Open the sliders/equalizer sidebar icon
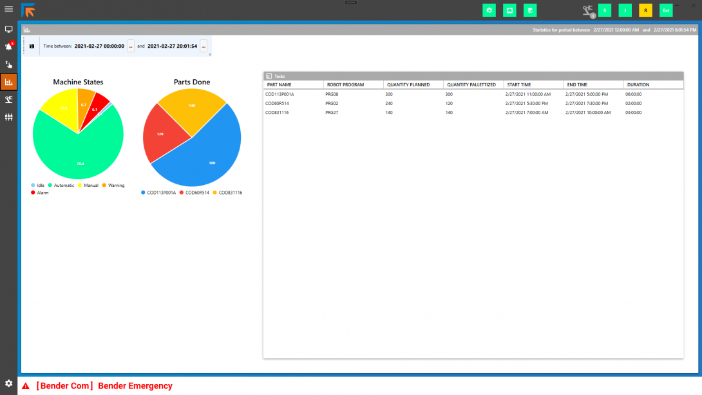Screen dimensions: 702x395 9,117
